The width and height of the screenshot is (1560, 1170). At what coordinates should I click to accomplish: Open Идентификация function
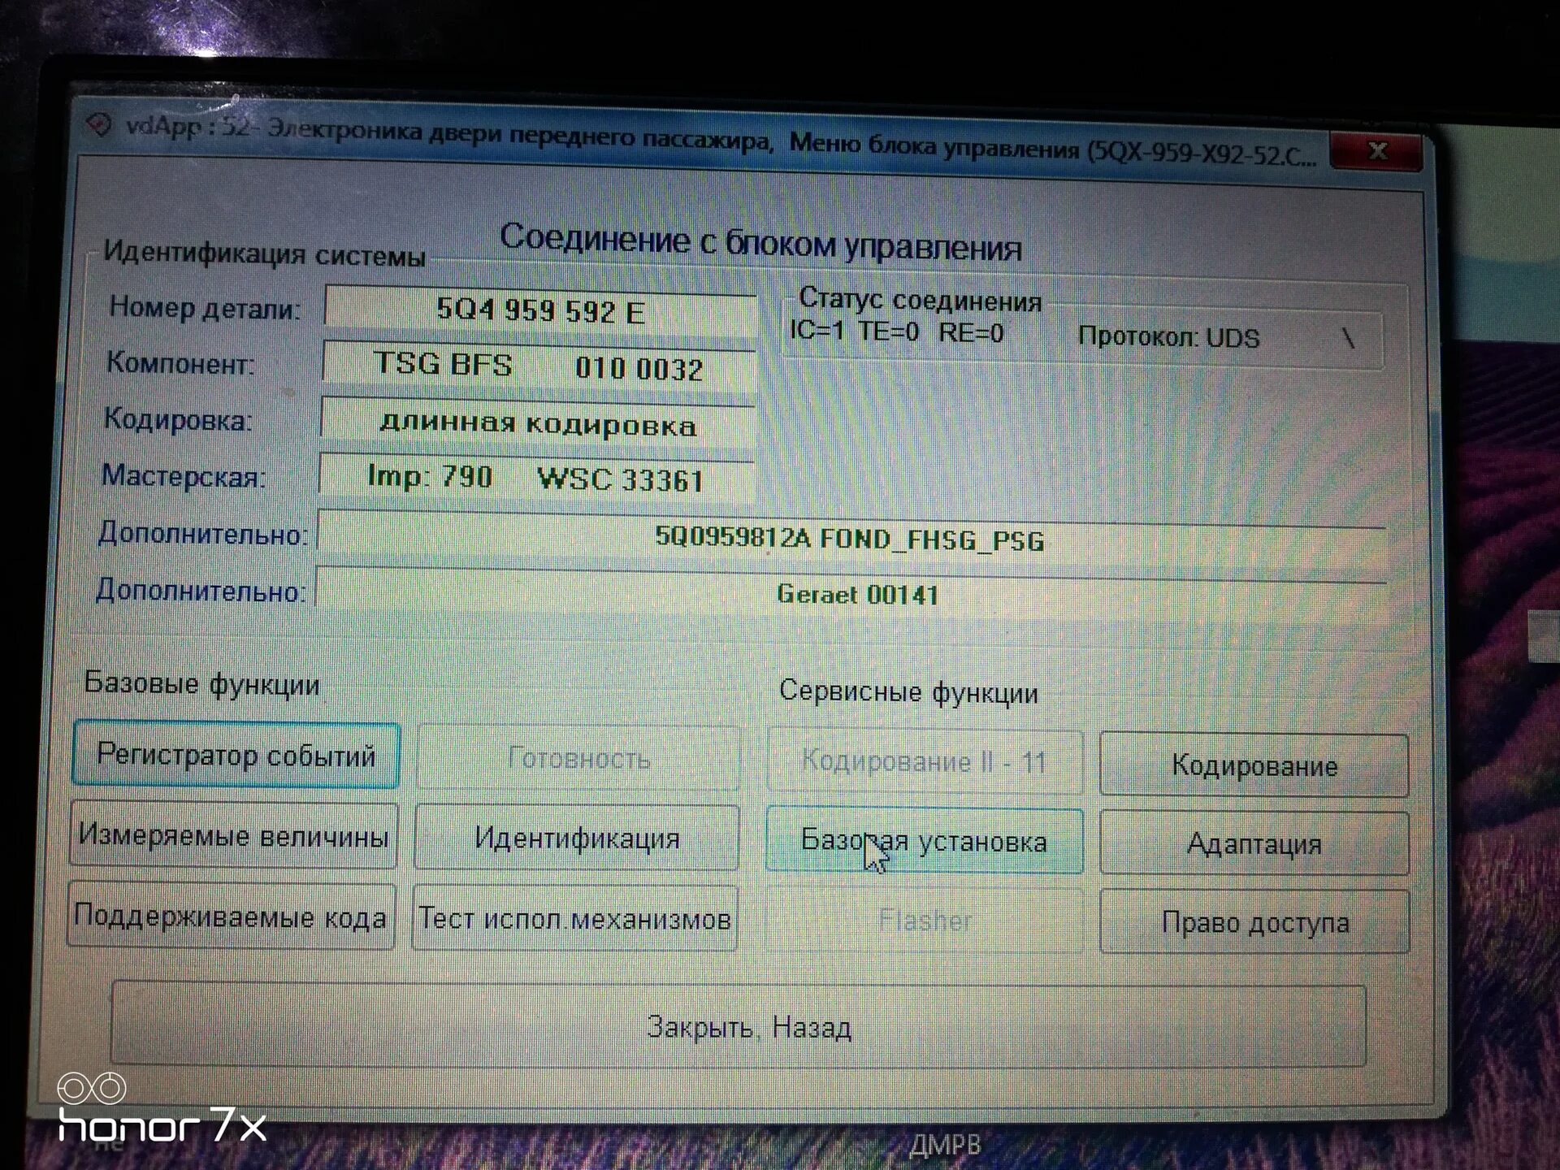coord(577,838)
